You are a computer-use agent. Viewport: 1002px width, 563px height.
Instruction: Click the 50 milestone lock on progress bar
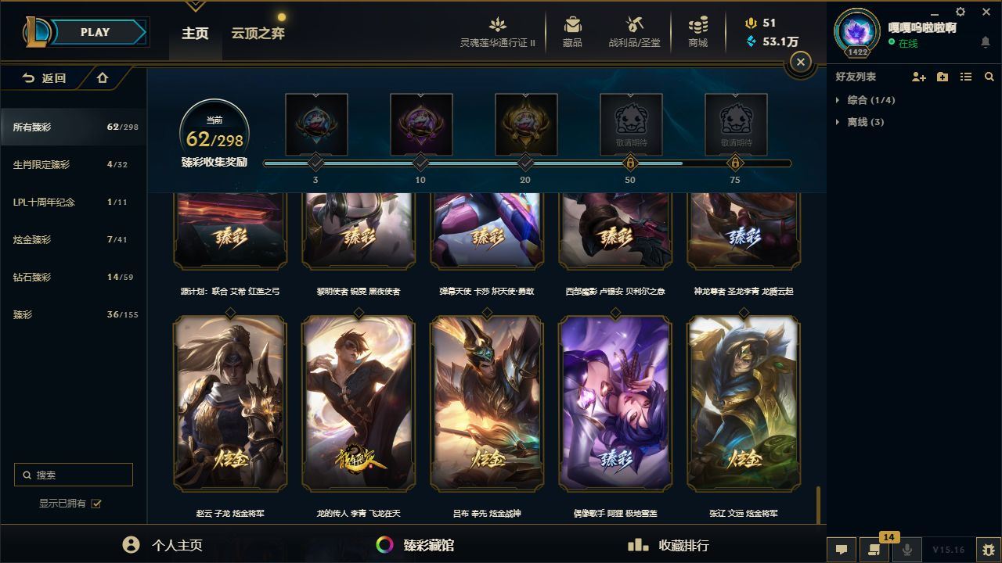coord(630,163)
